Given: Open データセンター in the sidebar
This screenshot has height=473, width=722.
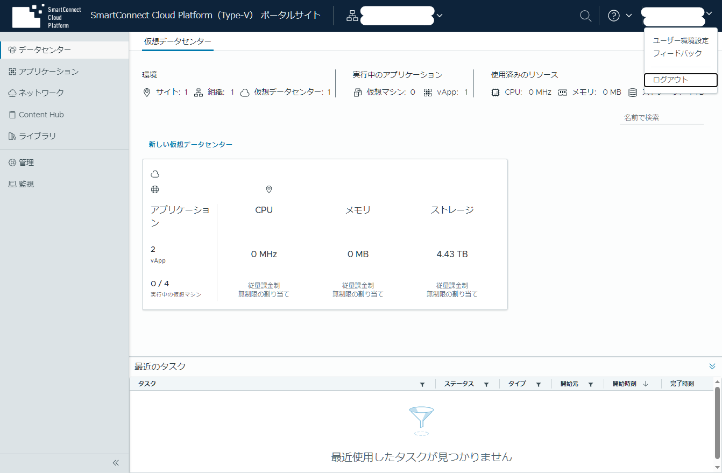Looking at the screenshot, I should coord(65,50).
